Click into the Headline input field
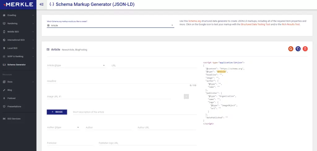This screenshot has width=317, height=151. [x=118, y=81]
